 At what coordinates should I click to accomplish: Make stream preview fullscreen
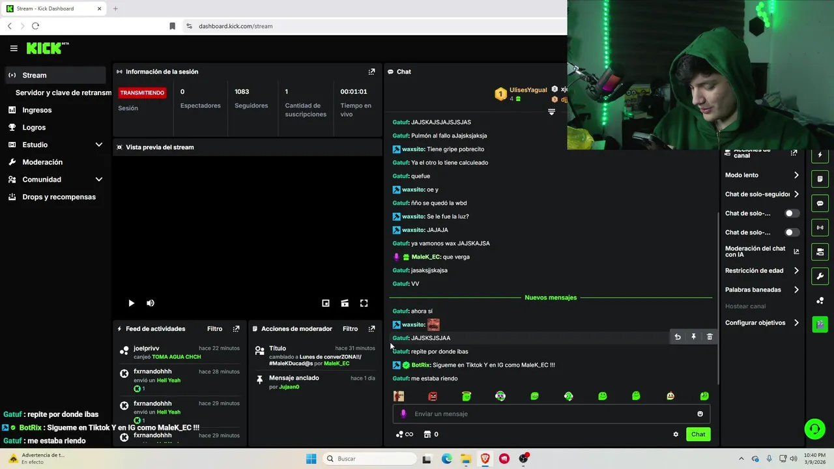tap(364, 303)
